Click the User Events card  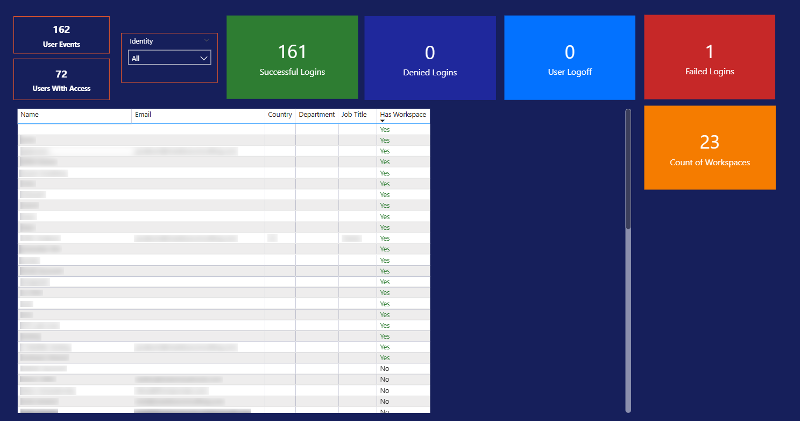[x=61, y=35]
